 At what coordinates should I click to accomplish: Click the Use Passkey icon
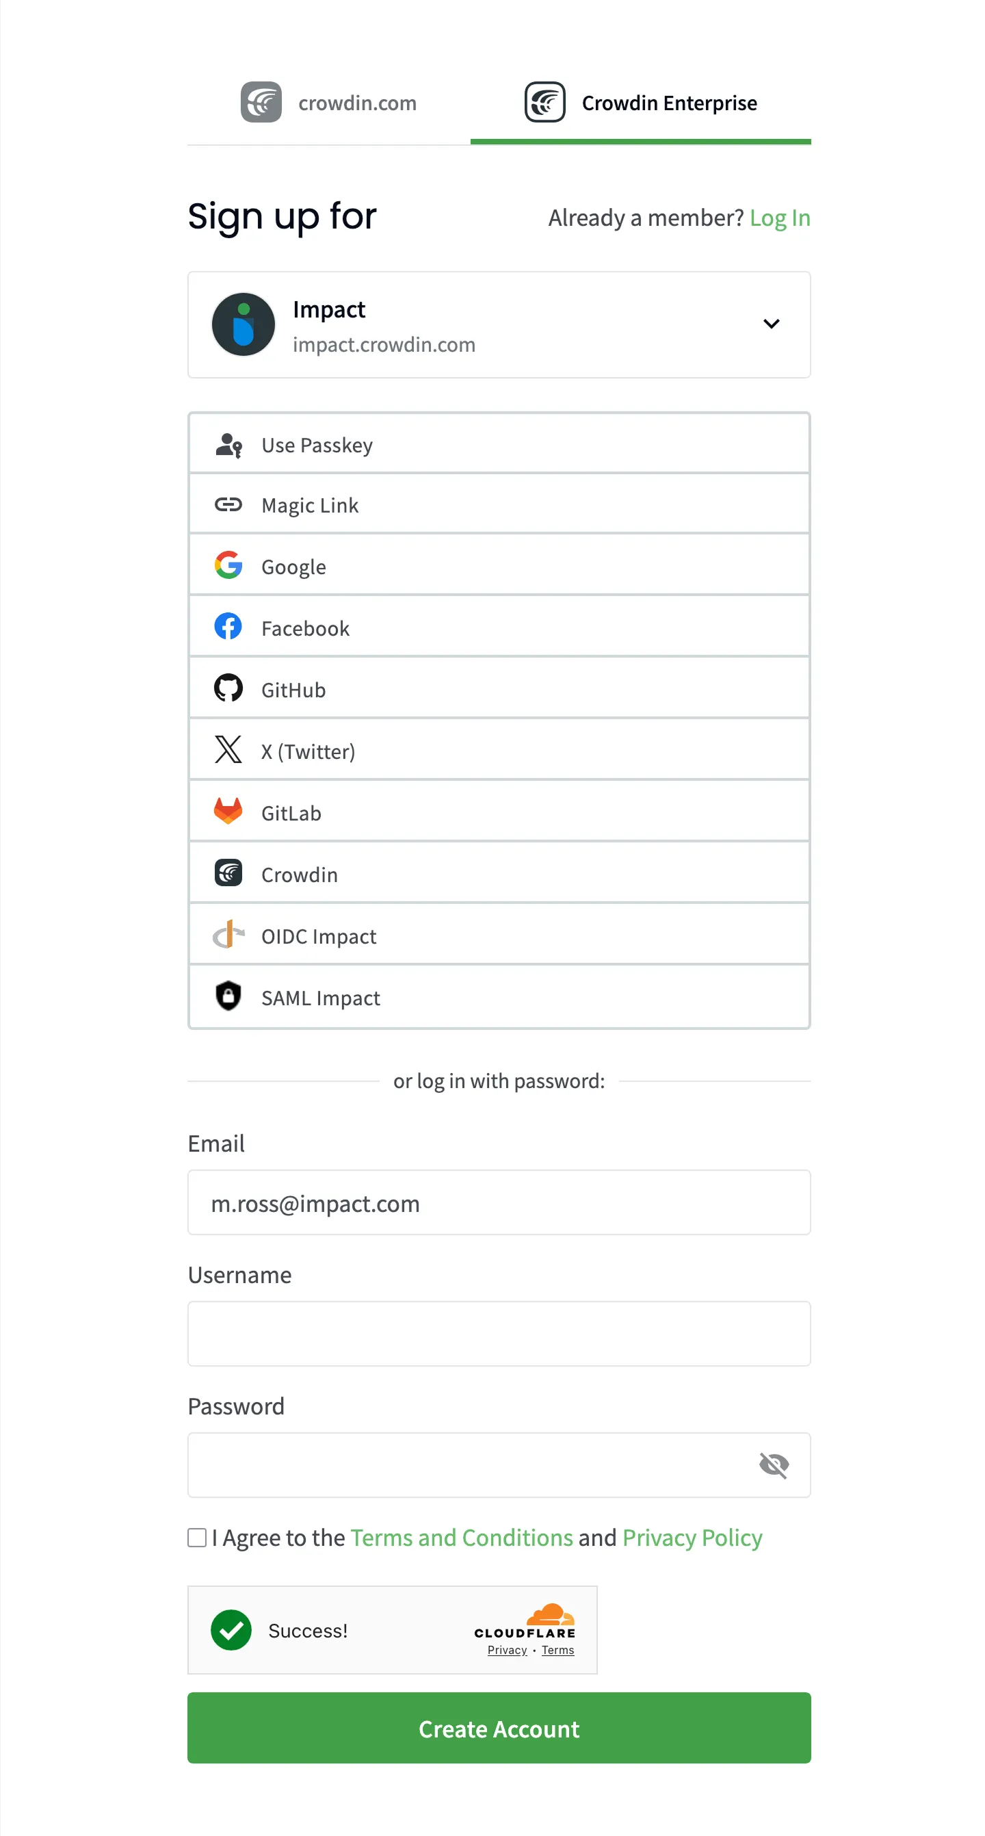pyautogui.click(x=228, y=445)
